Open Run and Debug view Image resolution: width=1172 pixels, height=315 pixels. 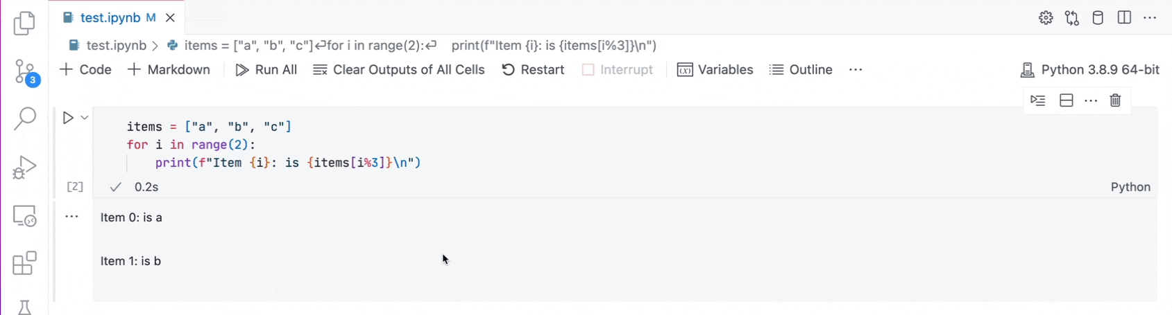click(x=24, y=168)
